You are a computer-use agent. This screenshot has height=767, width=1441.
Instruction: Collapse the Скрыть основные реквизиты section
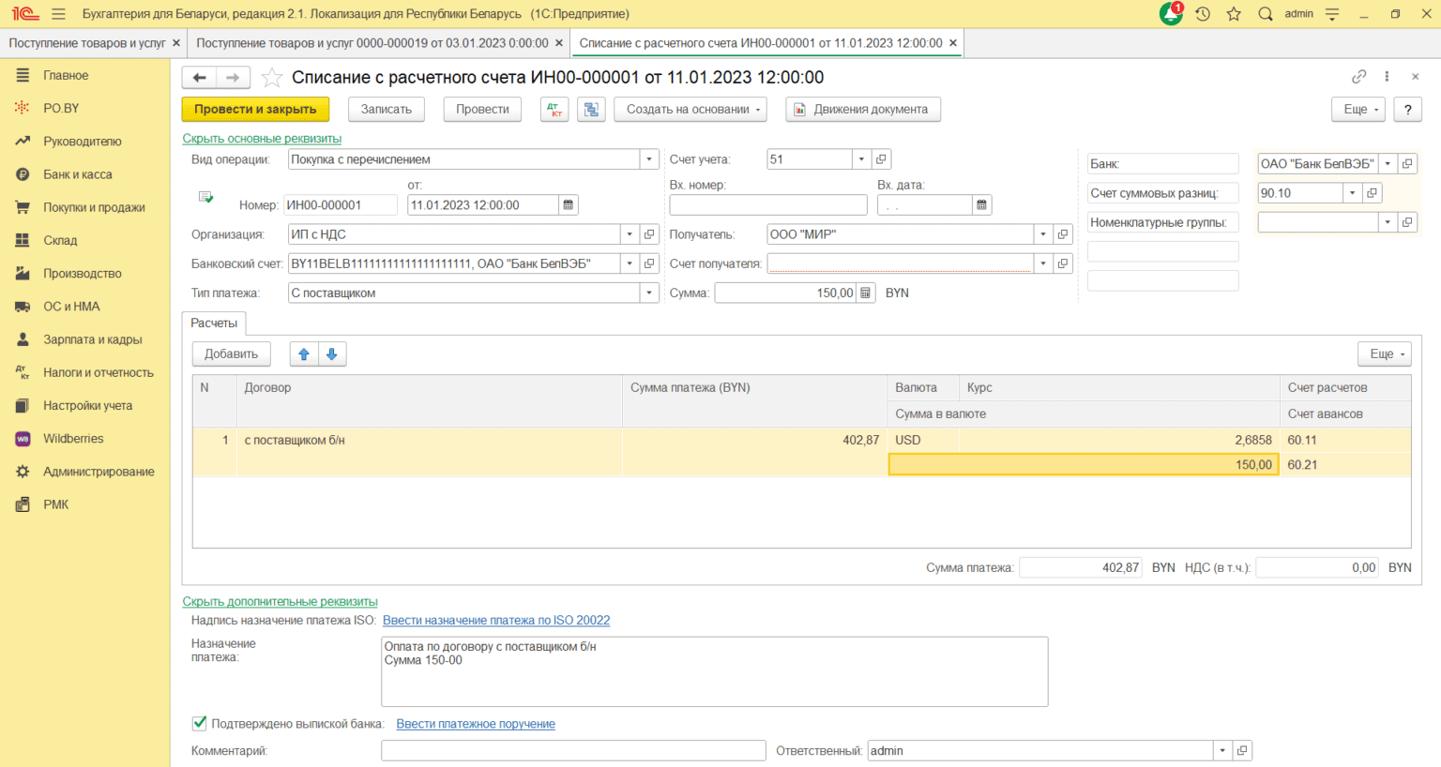click(262, 139)
